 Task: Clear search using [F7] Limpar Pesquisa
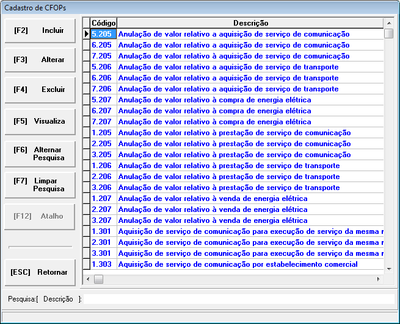[40, 185]
